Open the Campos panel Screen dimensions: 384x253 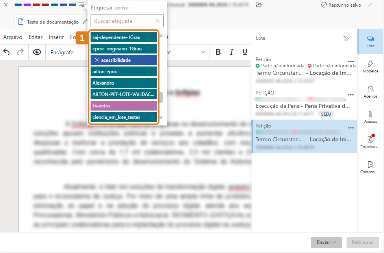(x=370, y=167)
